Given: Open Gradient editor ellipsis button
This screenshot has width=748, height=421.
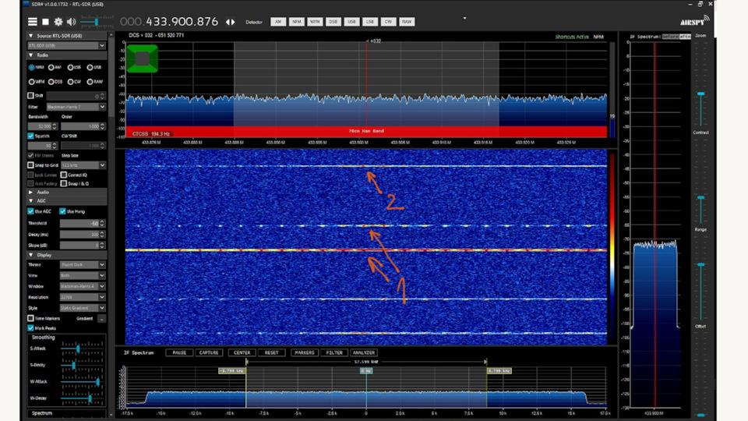Looking at the screenshot, I should 101,318.
